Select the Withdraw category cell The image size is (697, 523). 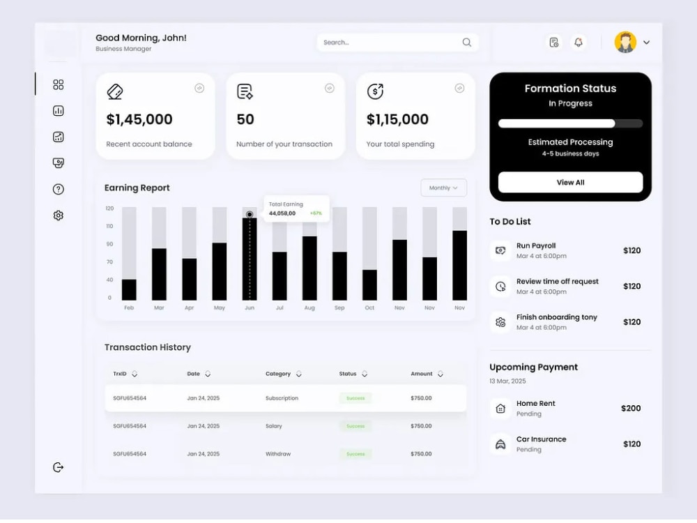[278, 454]
